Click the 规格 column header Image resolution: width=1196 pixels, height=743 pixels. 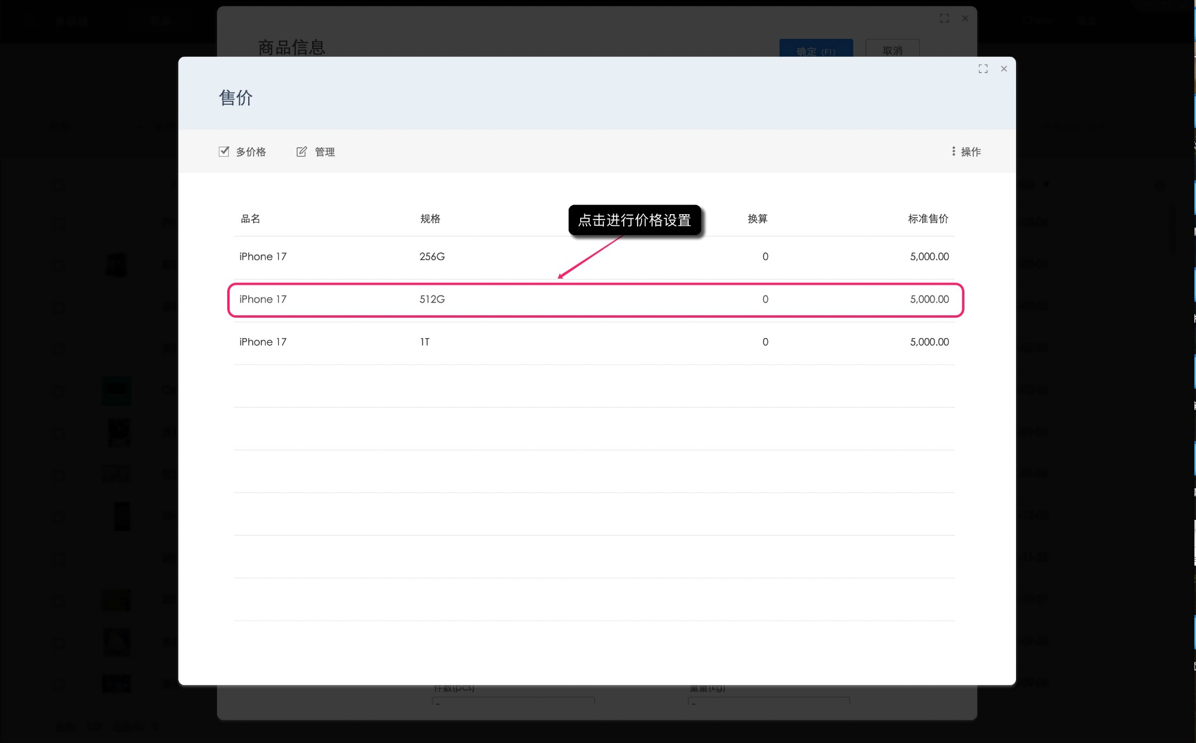(x=430, y=218)
